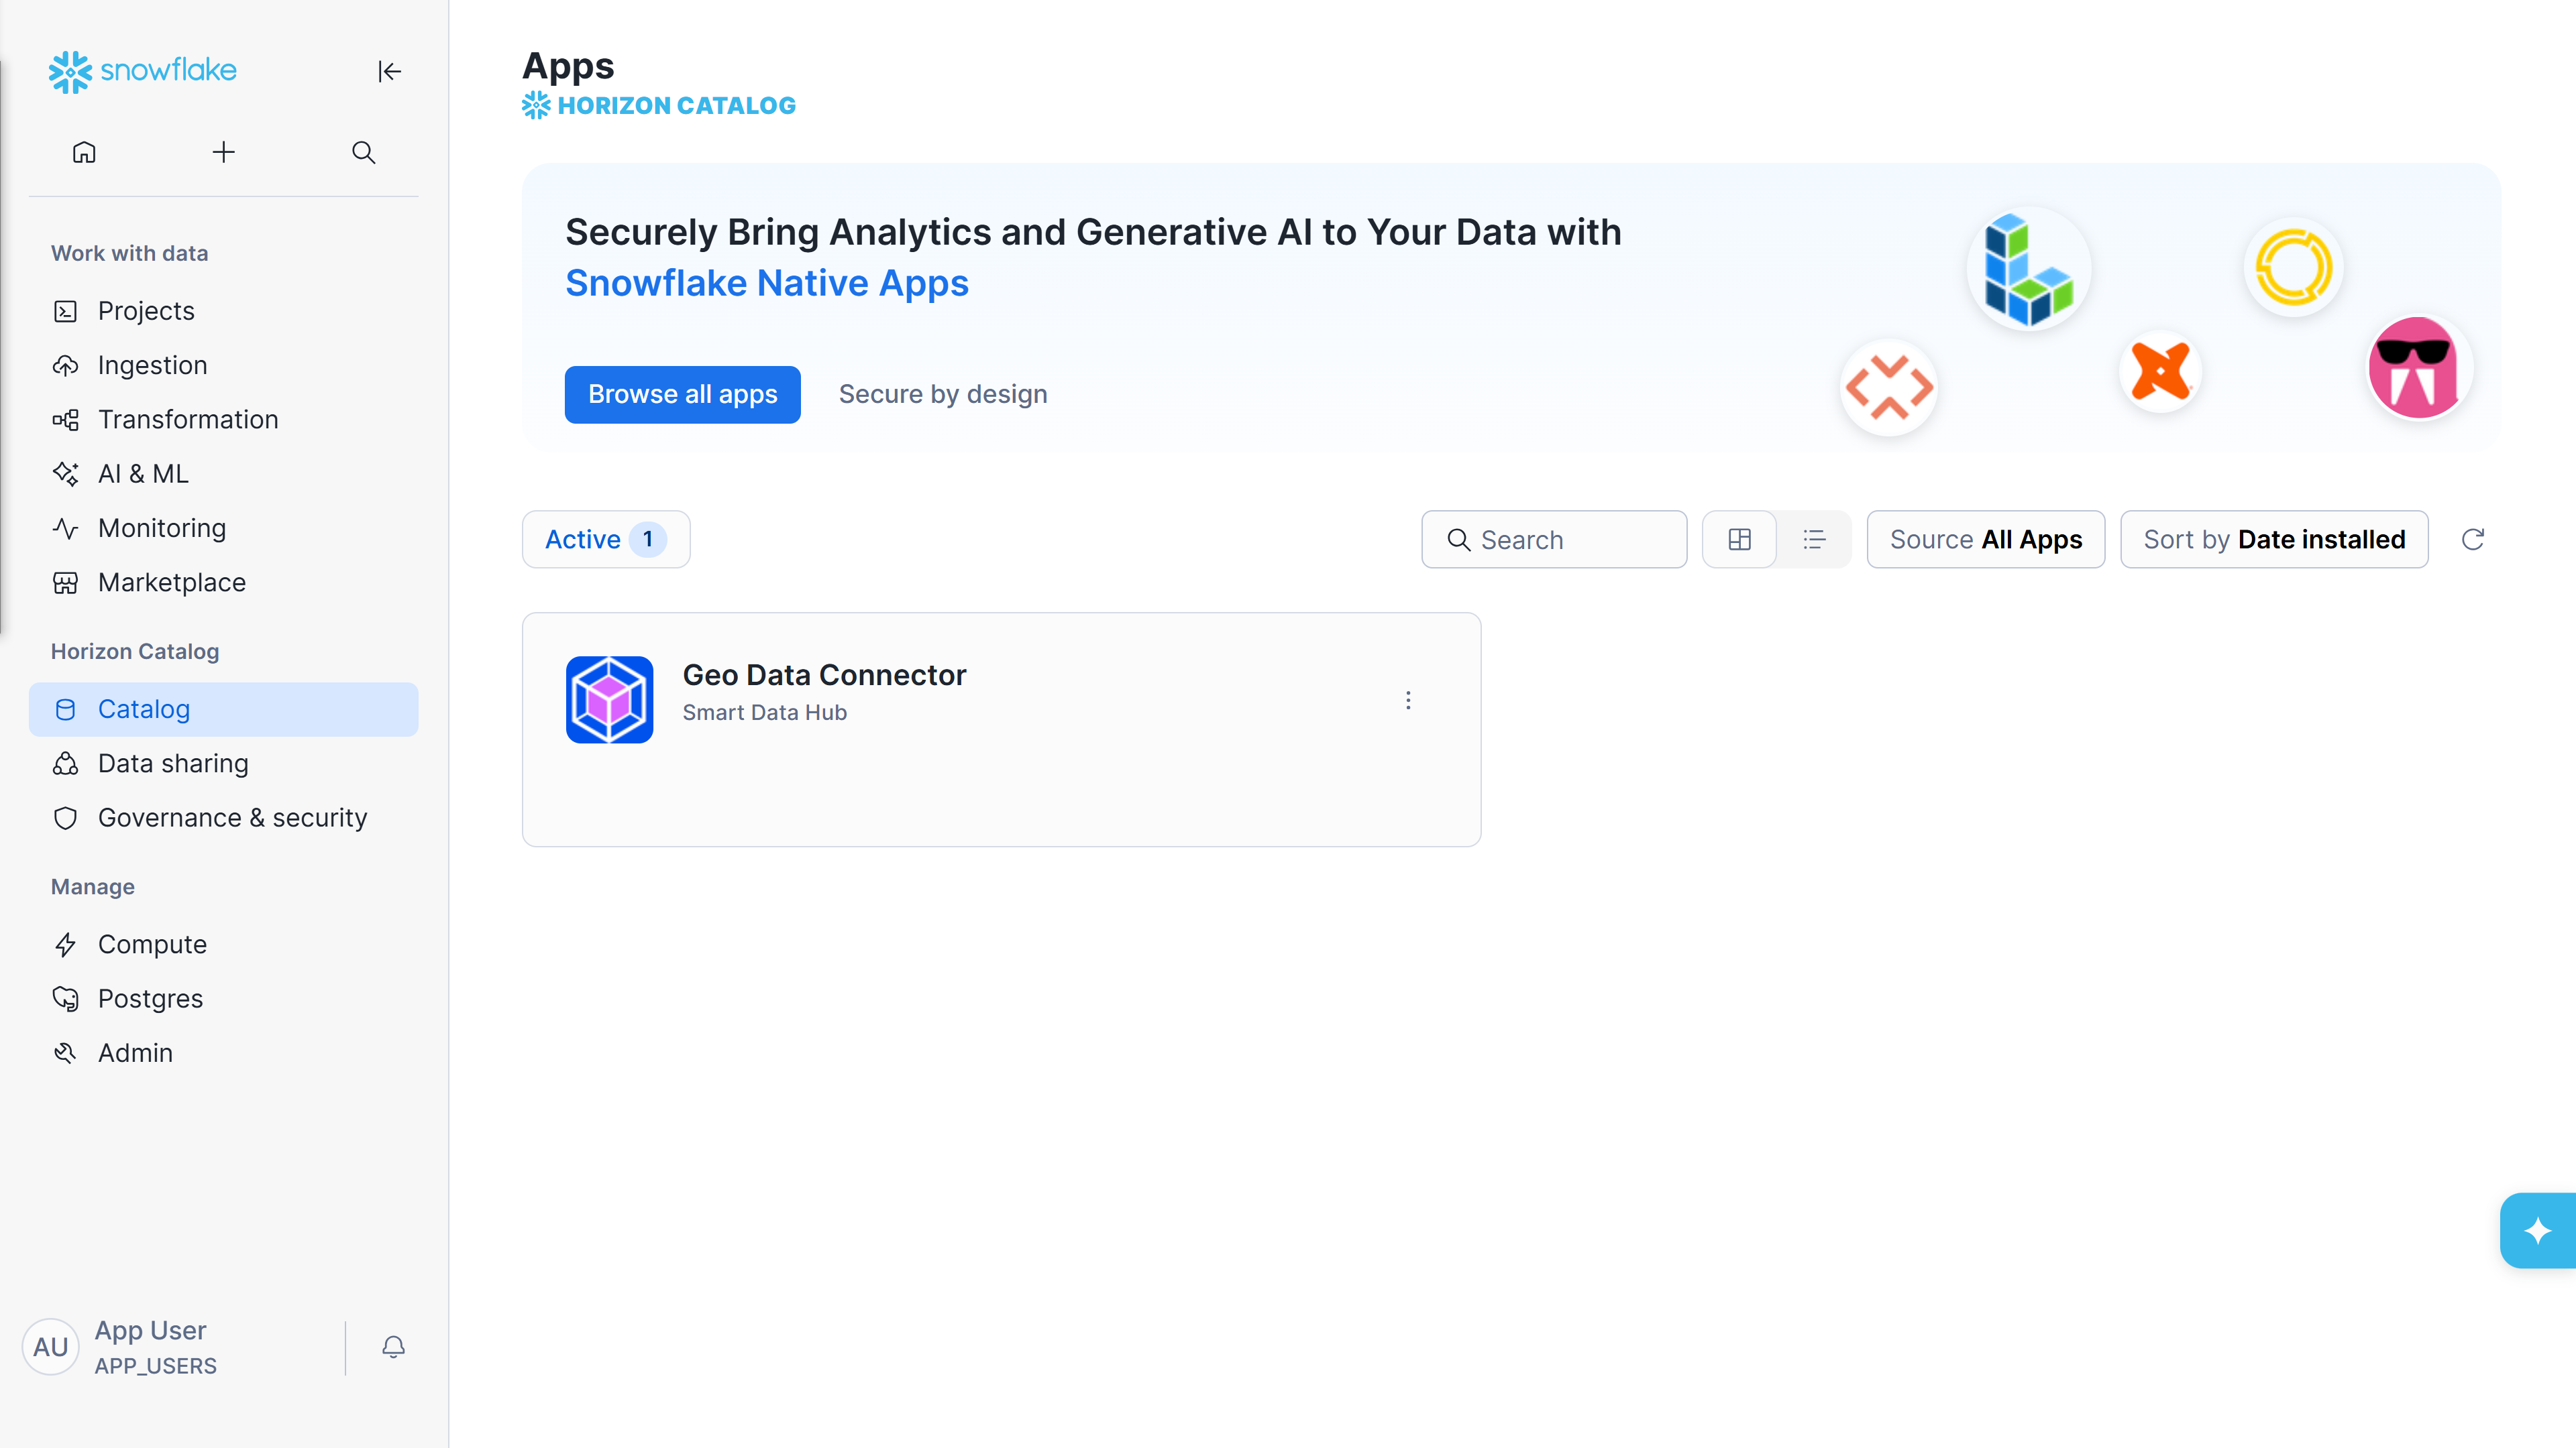Open Admin section
The width and height of the screenshot is (2576, 1448).
(x=223, y=1053)
